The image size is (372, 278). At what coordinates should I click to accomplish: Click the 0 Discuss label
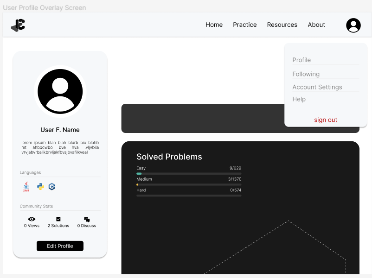tap(87, 226)
